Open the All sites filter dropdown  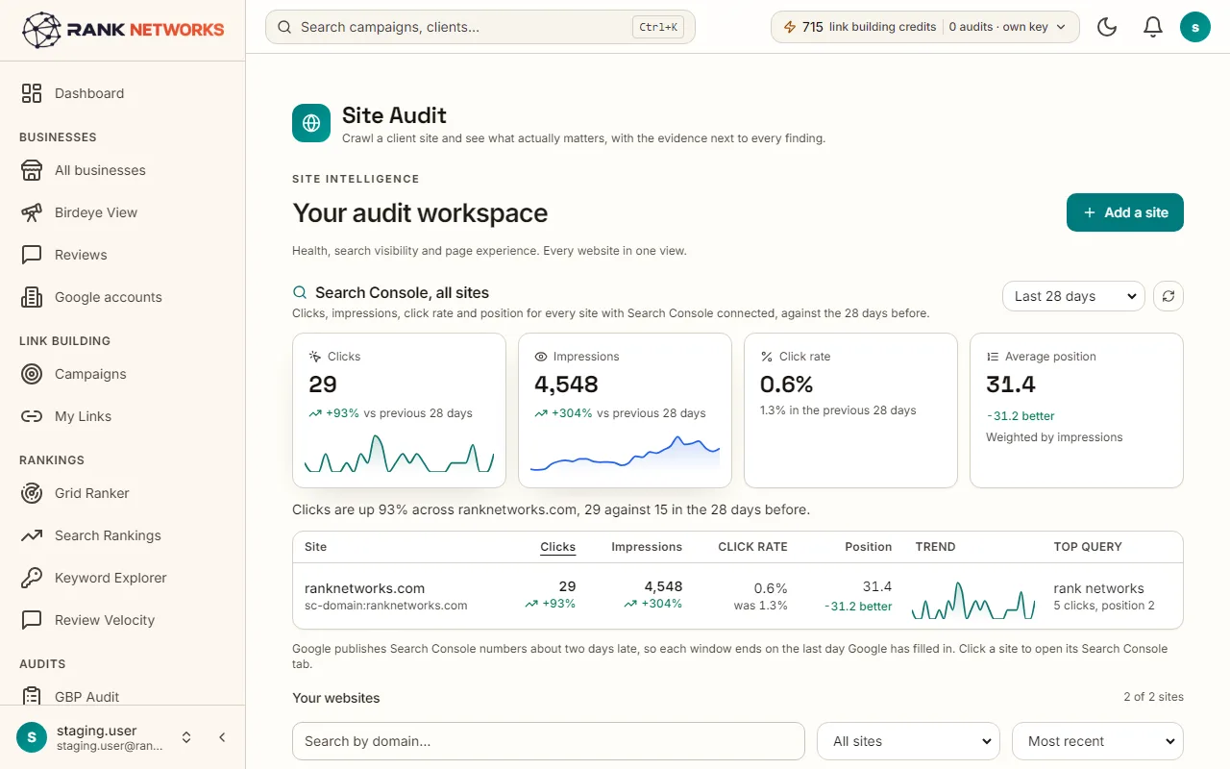click(908, 741)
